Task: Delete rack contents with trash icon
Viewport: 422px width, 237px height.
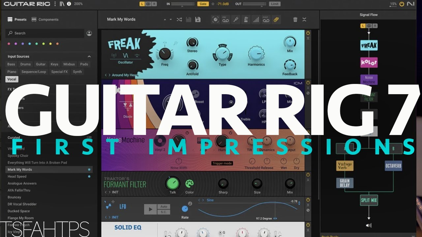Action: tap(295, 20)
